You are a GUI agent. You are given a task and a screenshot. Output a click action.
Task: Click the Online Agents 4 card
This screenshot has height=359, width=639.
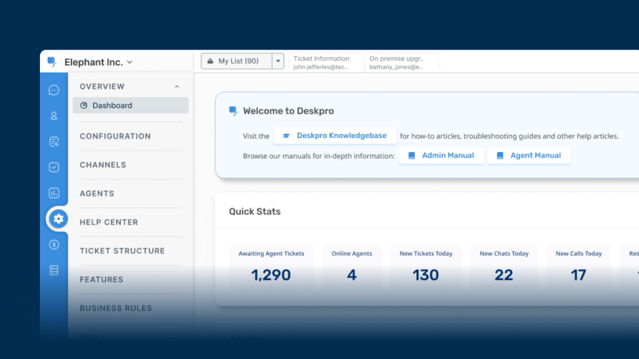coord(352,267)
